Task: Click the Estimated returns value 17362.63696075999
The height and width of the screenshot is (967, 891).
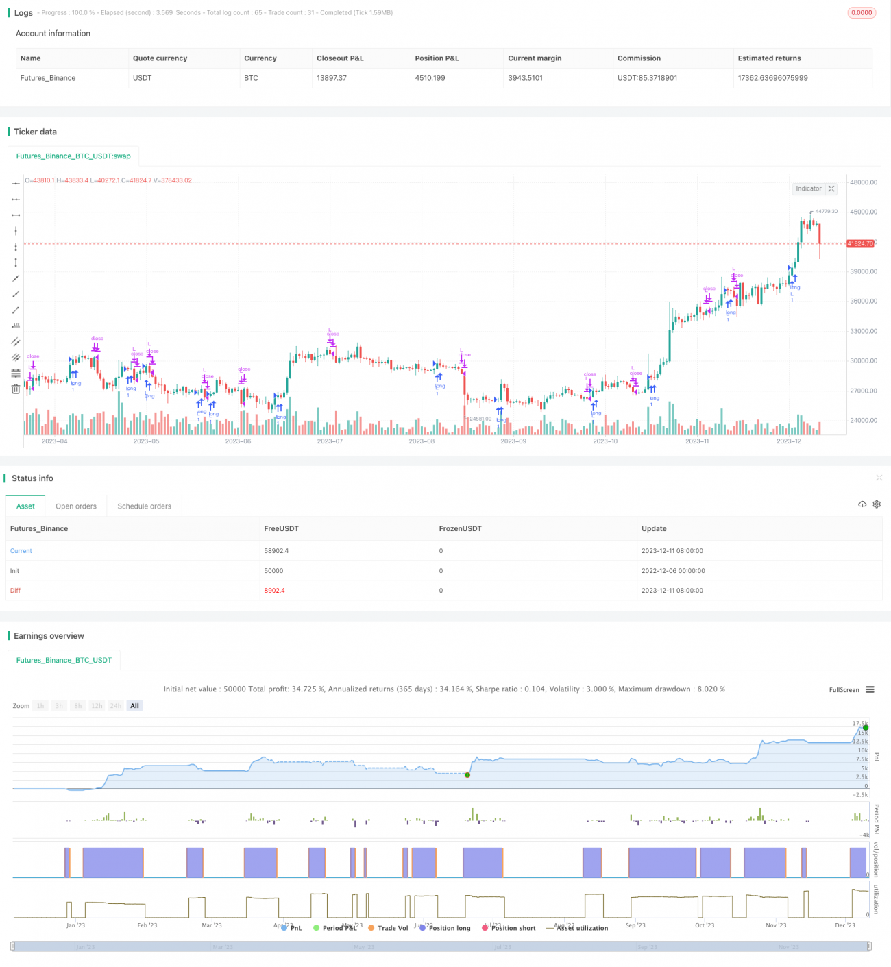Action: pyautogui.click(x=772, y=78)
